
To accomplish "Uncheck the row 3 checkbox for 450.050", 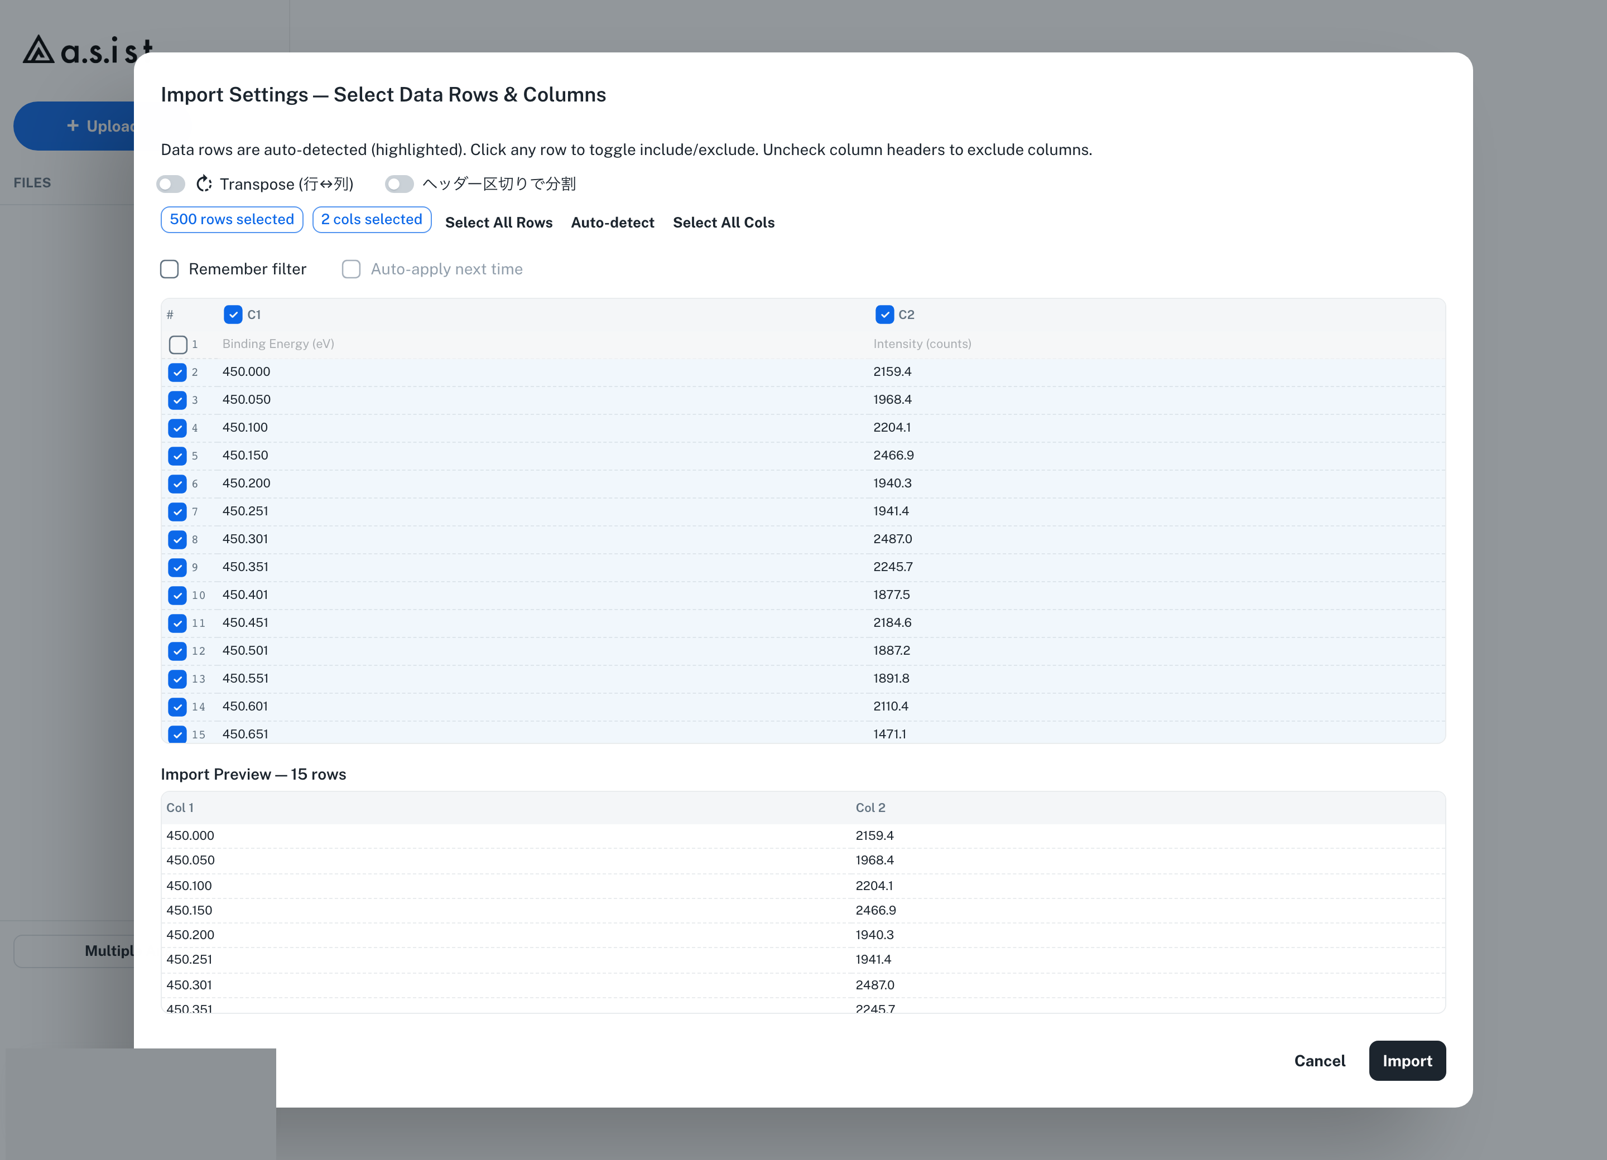I will click(x=177, y=400).
